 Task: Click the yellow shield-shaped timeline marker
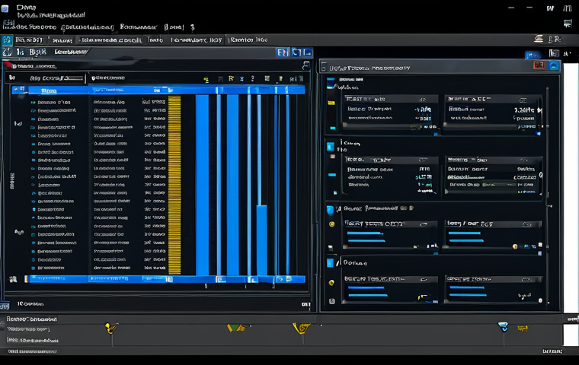pyautogui.click(x=302, y=328)
